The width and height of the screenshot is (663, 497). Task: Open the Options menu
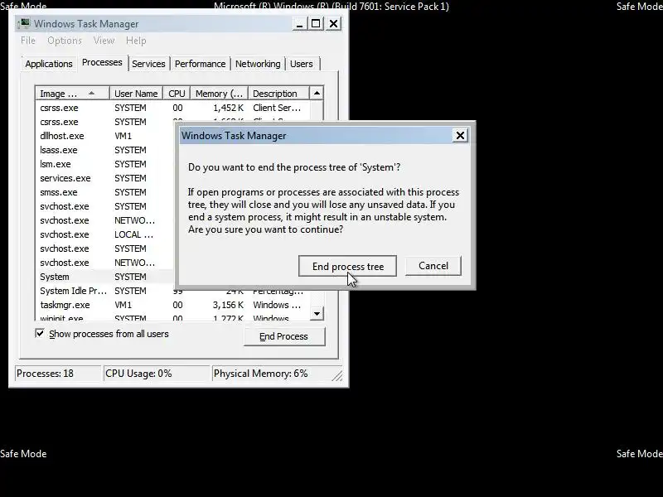(x=65, y=41)
